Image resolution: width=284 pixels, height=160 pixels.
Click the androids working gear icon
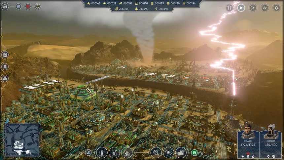click(x=268, y=156)
